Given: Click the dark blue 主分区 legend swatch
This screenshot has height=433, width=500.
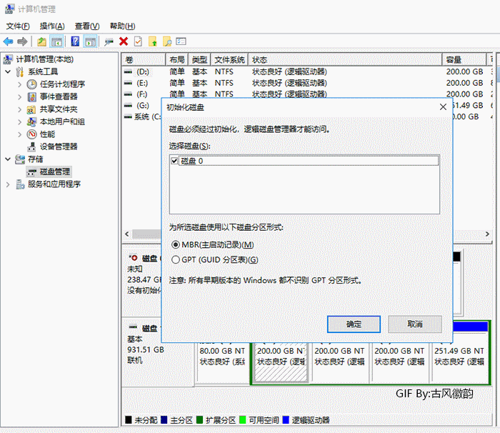Looking at the screenshot, I should [x=164, y=420].
